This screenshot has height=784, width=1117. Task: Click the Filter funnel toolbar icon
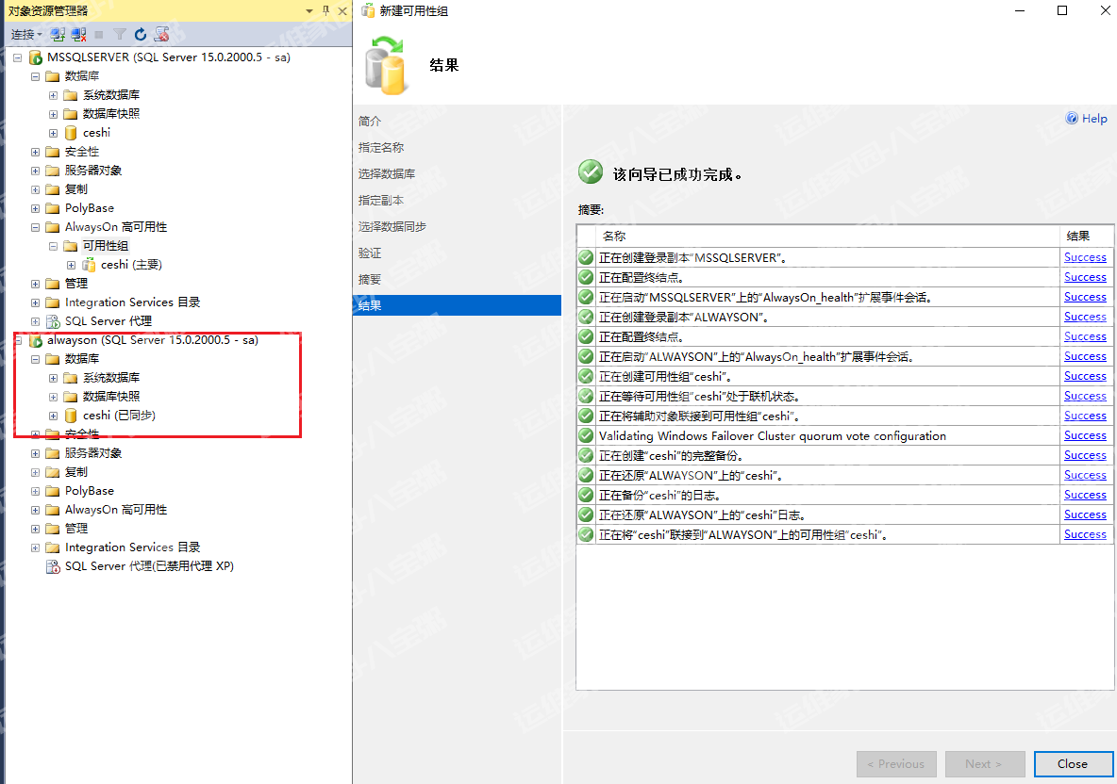point(120,34)
